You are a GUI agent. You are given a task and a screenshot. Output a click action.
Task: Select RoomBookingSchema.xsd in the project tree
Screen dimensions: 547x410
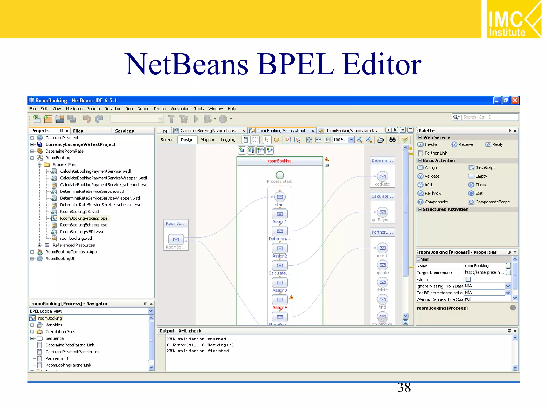83,225
